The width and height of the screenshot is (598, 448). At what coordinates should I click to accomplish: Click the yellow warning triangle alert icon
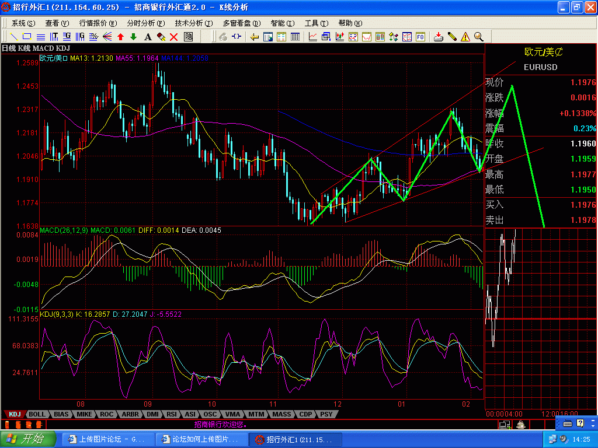[465, 37]
